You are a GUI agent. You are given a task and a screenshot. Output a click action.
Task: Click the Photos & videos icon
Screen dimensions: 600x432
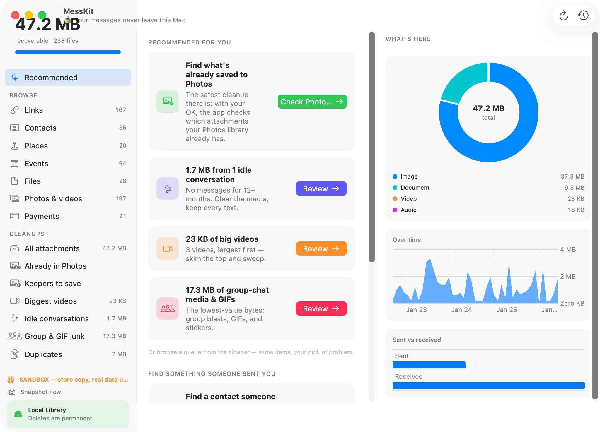15,199
